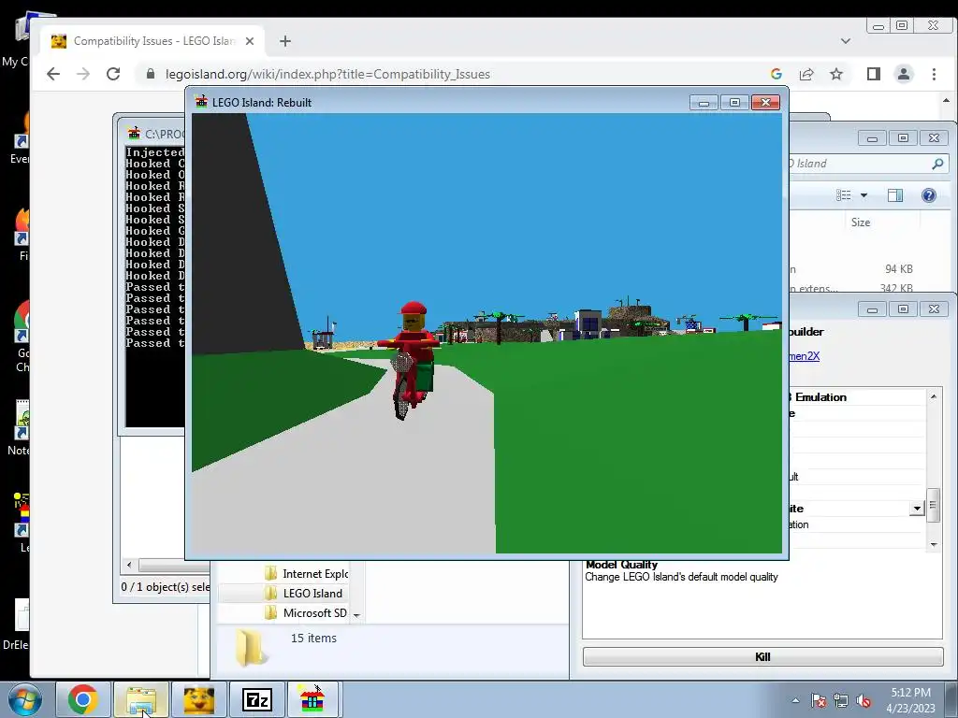
Task: Click network tray icon
Action: (x=841, y=700)
